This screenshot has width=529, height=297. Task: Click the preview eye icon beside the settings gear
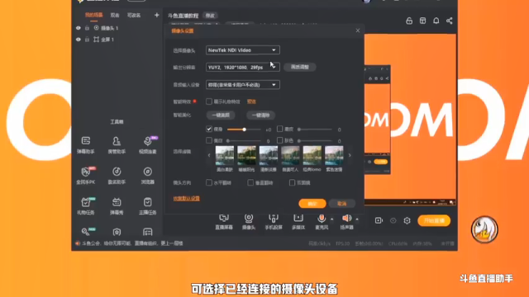393,220
